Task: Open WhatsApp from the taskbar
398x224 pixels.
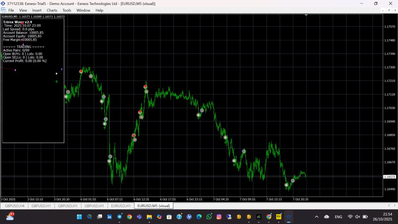Action: (x=209, y=217)
